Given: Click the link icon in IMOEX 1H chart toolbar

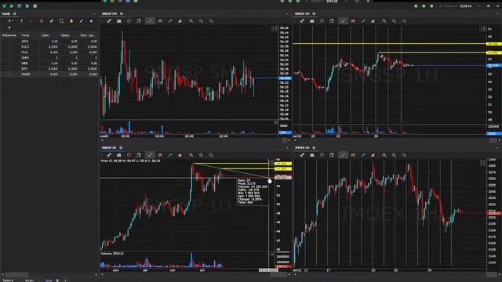Looking at the screenshot, I should coord(302,155).
